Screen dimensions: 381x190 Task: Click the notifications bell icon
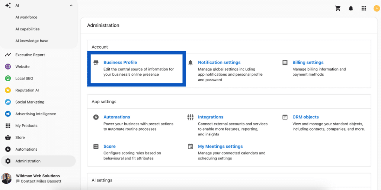(351, 9)
